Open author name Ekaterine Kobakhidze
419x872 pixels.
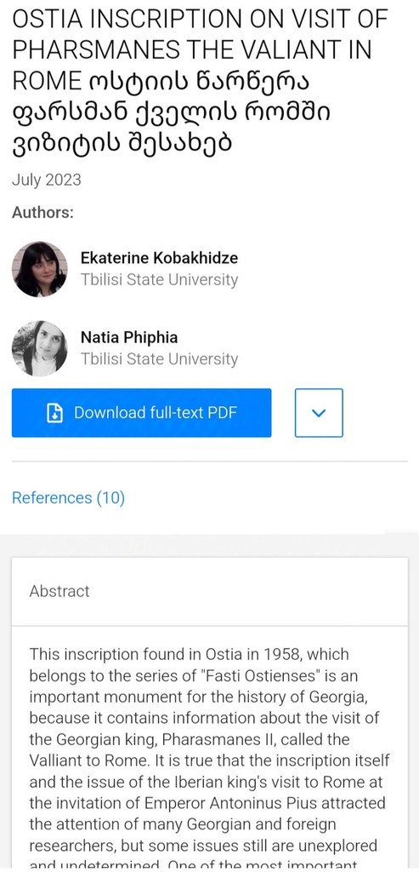point(159,258)
